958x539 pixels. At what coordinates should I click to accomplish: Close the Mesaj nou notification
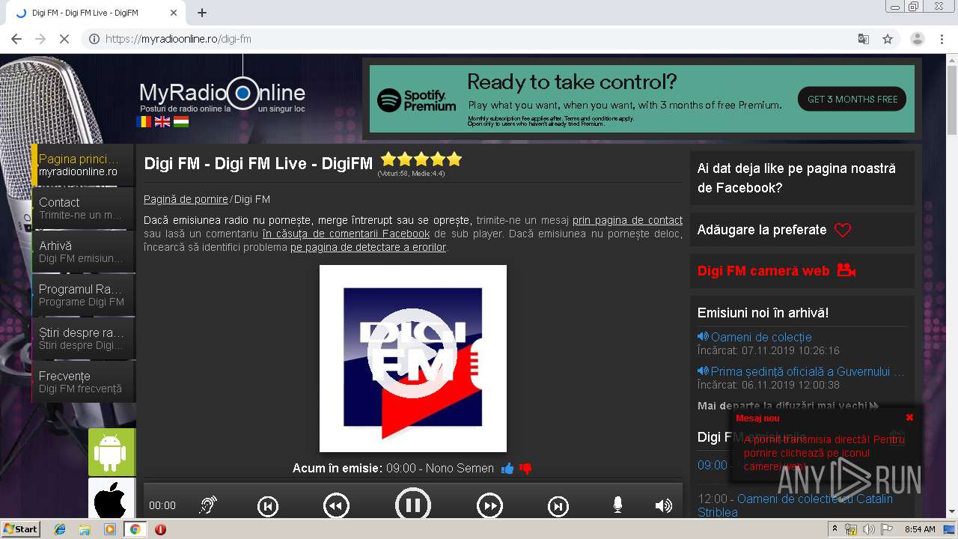(x=909, y=418)
